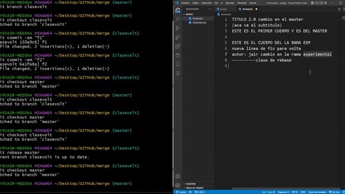345x194 pixels.
Task: Toggle the secondary side bar layout icon
Action: (321, 3)
